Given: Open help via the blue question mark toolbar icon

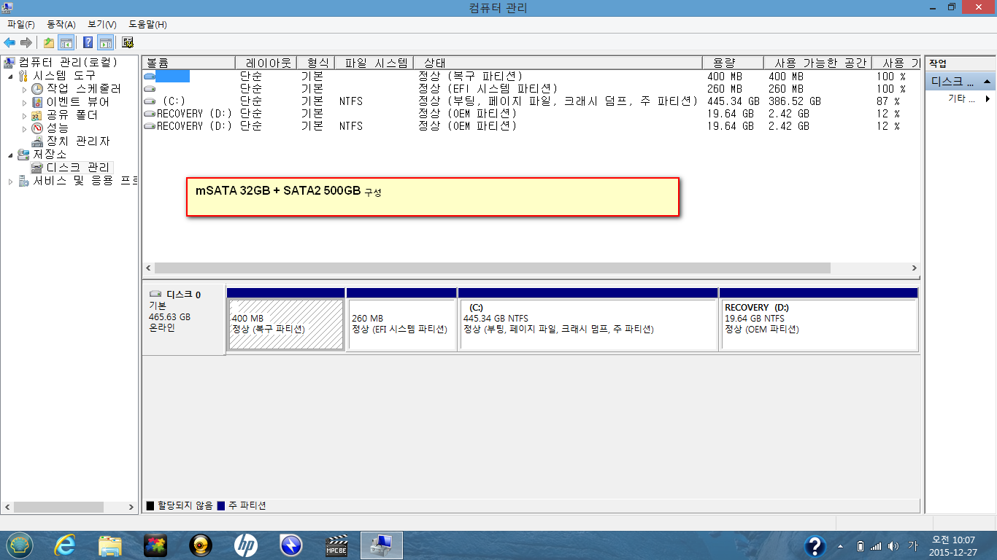Looking at the screenshot, I should 88,42.
